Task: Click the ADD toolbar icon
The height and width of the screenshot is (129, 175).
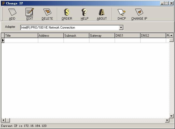Action: (x=12, y=12)
